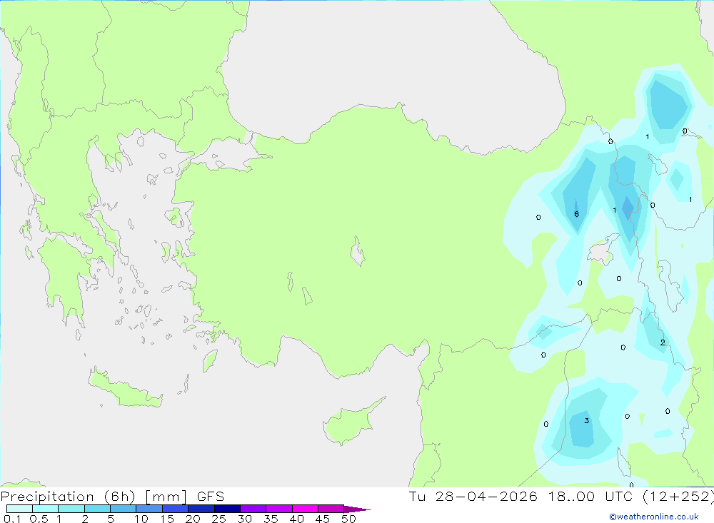Click the precipitation value '6' on map
Image resolution: width=714 pixels, height=523 pixels.
pos(576,214)
